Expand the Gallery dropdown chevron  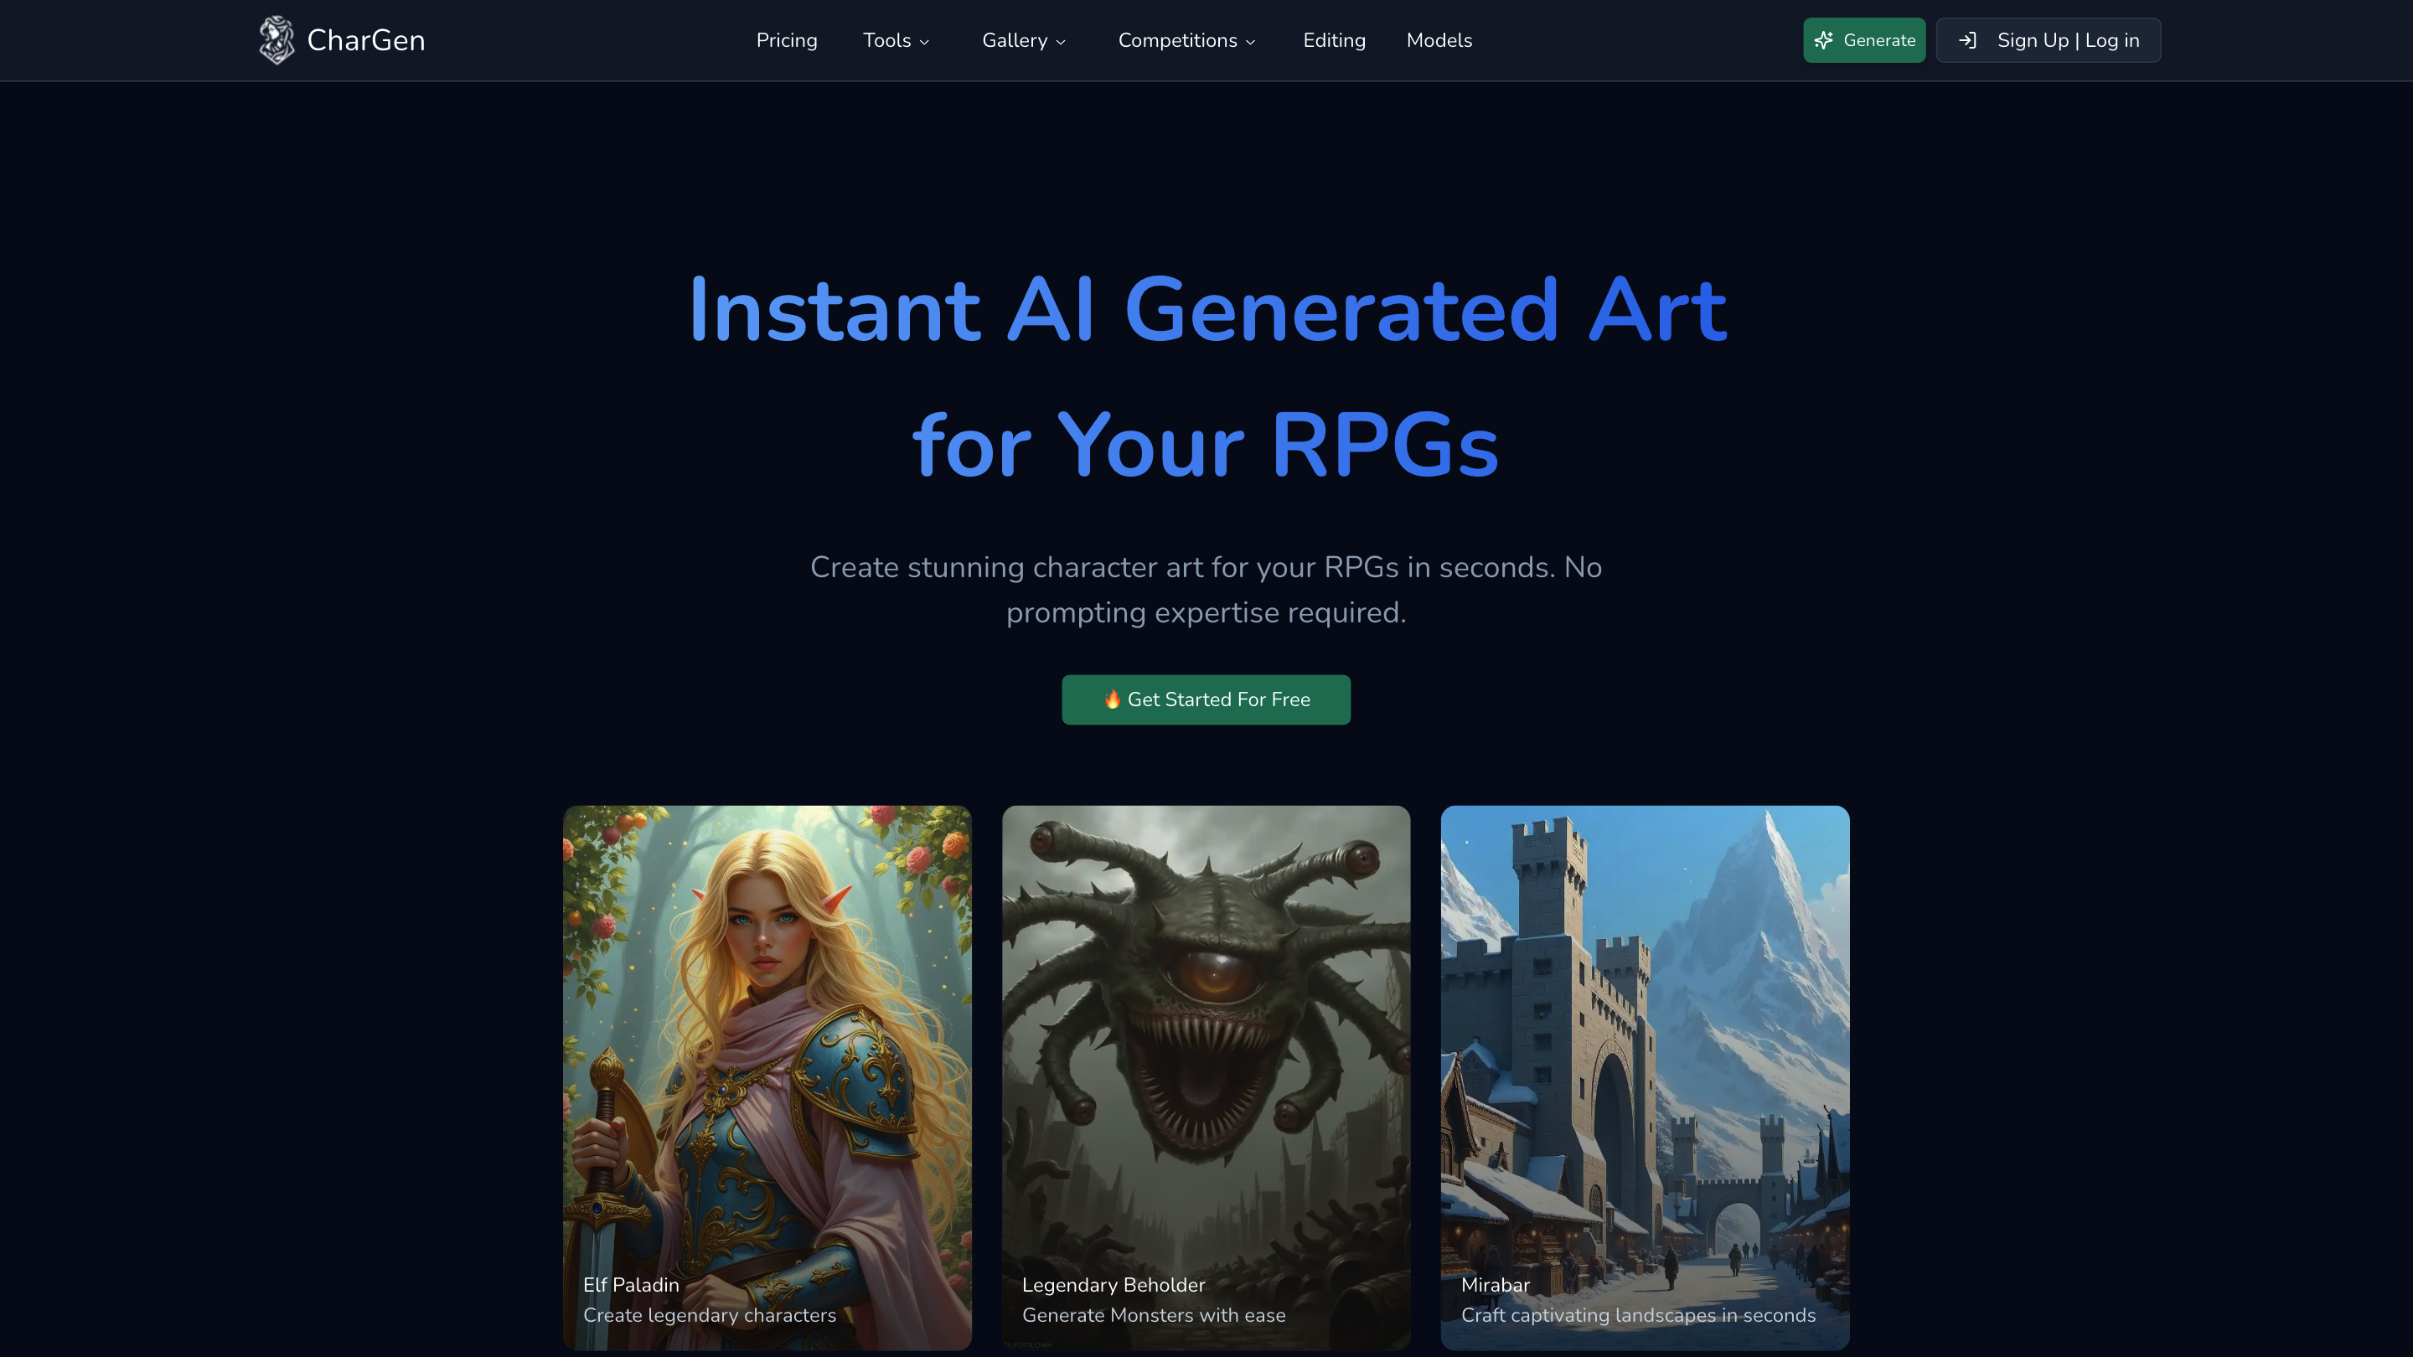pos(1061,42)
